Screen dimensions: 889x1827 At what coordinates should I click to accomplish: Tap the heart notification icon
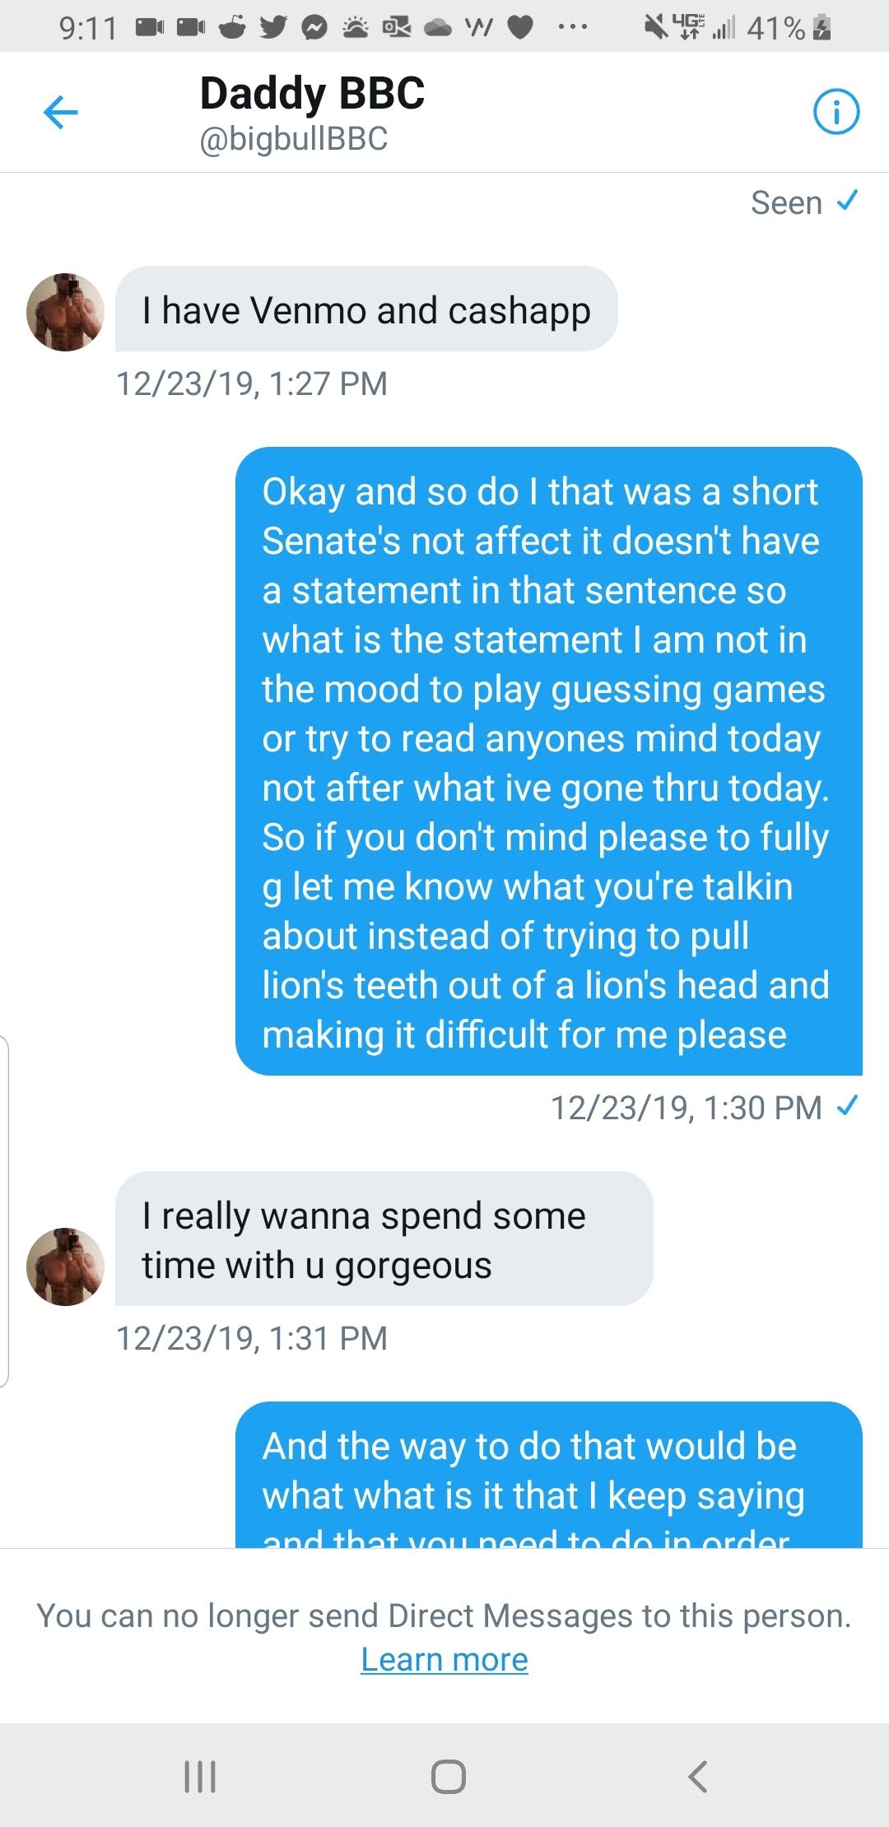pos(519,28)
